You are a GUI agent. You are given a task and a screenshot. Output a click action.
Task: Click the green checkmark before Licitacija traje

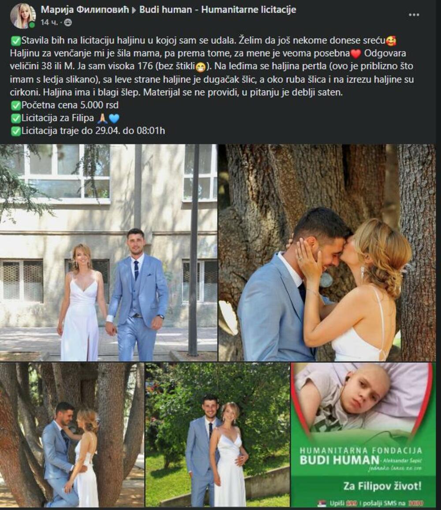(x=15, y=131)
